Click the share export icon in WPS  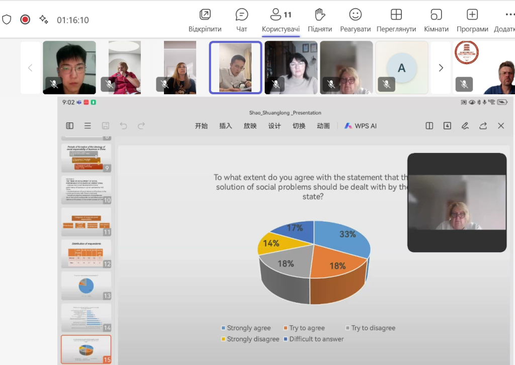click(x=483, y=126)
